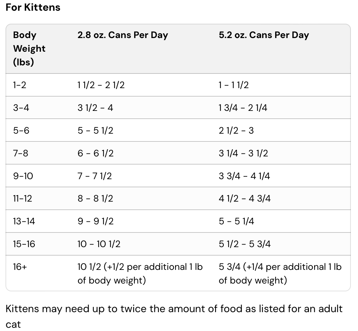Select the "1 3/4 - 2 1/4" cell

point(243,108)
